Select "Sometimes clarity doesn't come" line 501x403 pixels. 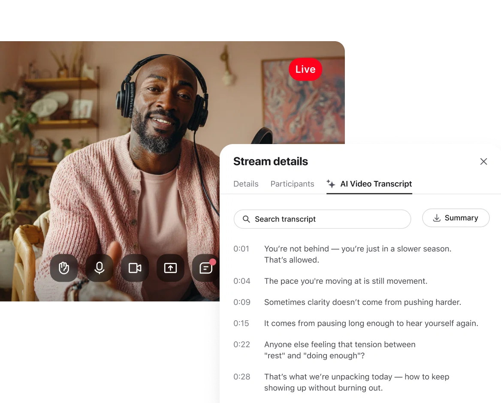tap(362, 302)
